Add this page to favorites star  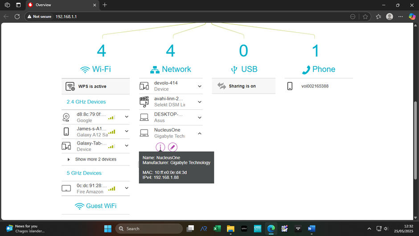(x=366, y=17)
